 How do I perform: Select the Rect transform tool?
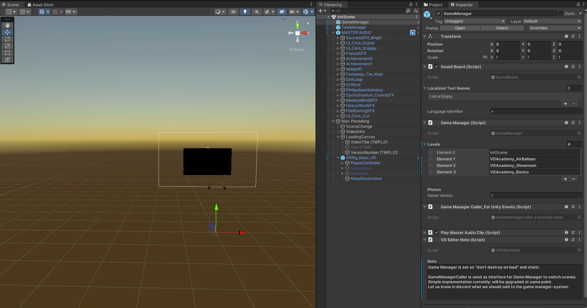coord(8,53)
